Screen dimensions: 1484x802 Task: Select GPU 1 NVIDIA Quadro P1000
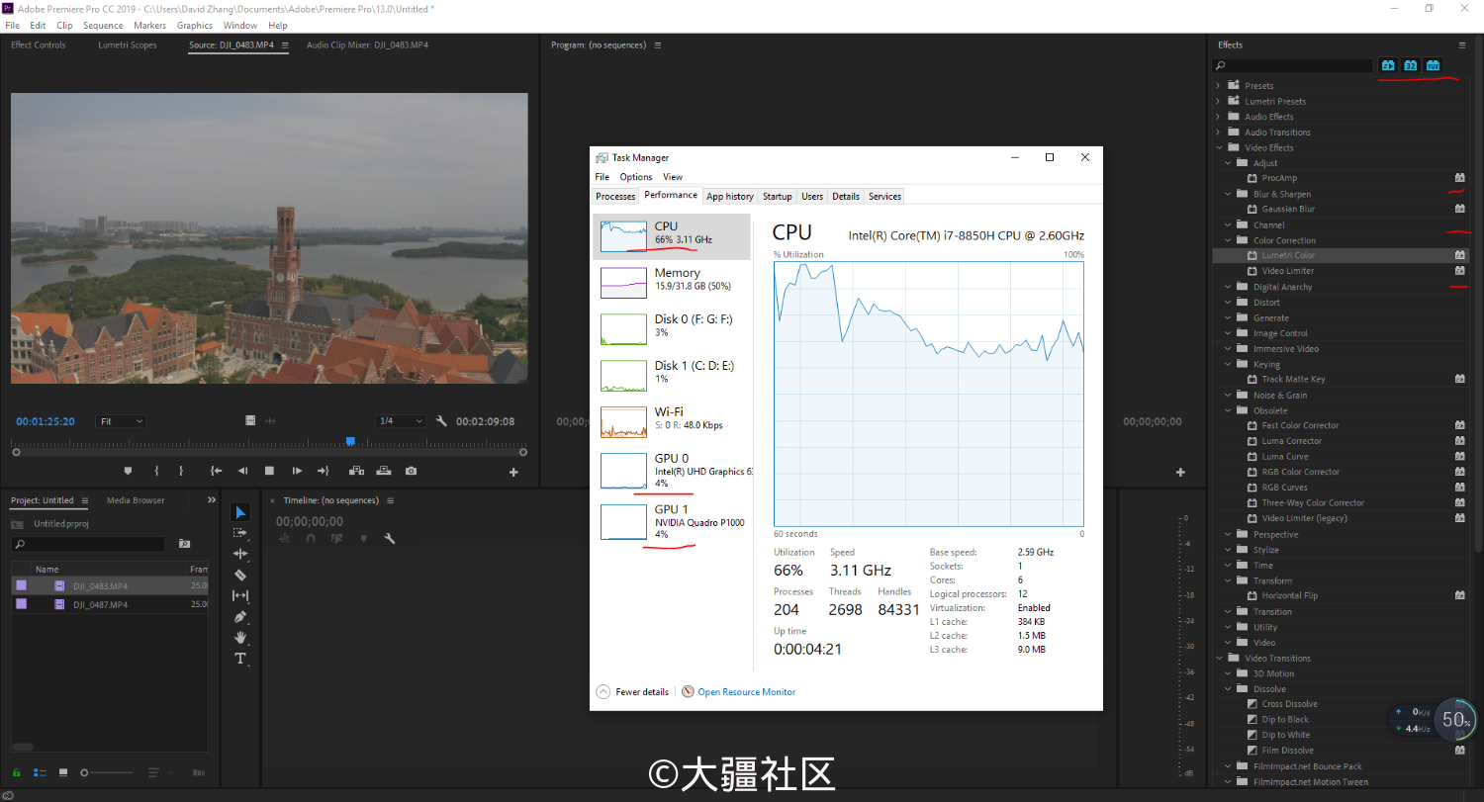[672, 522]
